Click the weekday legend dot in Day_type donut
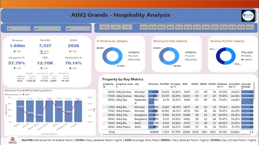The height and width of the screenshot is (145, 259). pos(242,60)
